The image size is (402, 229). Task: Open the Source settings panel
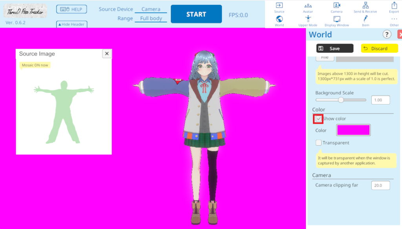[x=279, y=8]
